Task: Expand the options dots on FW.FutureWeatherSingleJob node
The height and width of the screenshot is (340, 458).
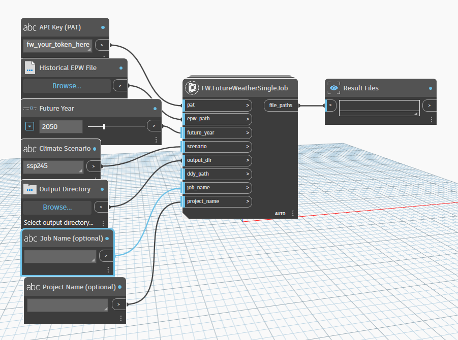Action: (x=293, y=214)
